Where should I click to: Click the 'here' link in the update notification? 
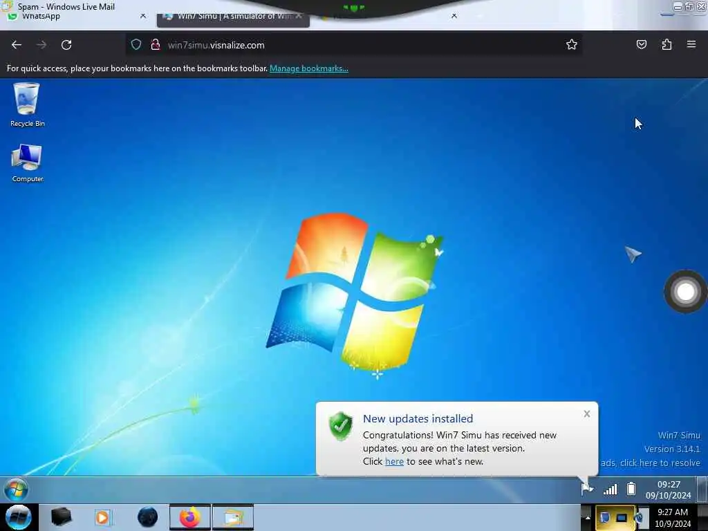(394, 461)
